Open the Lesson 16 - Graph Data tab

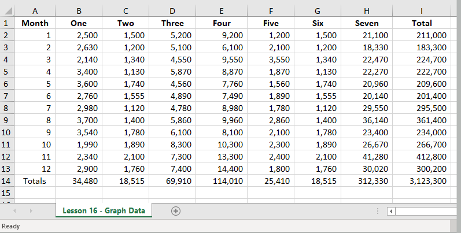pyautogui.click(x=104, y=210)
